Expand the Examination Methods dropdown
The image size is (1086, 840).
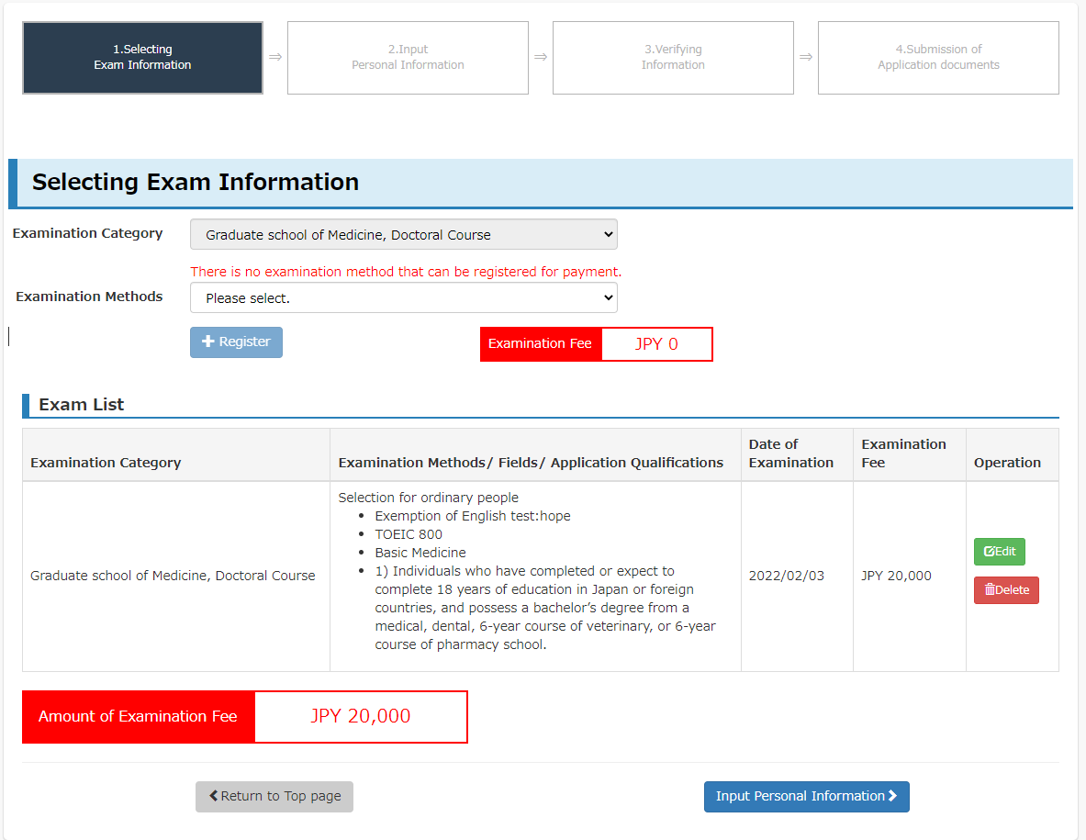[x=403, y=298]
